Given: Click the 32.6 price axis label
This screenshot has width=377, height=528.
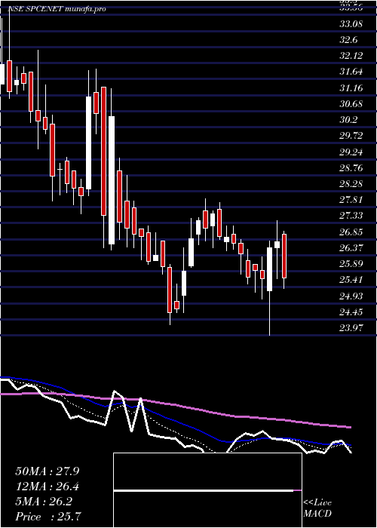Looking at the screenshot, I should point(348,40).
